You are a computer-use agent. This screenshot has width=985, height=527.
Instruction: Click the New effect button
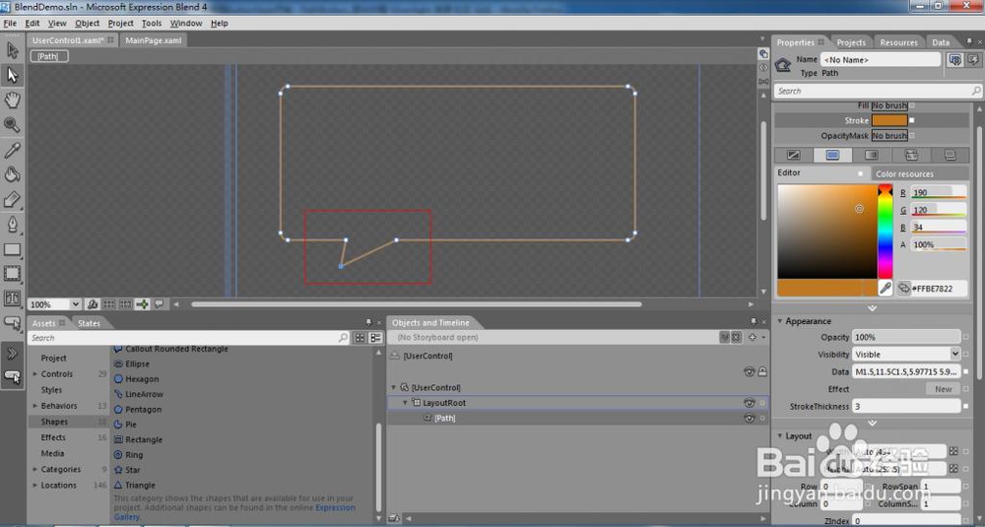coord(943,389)
